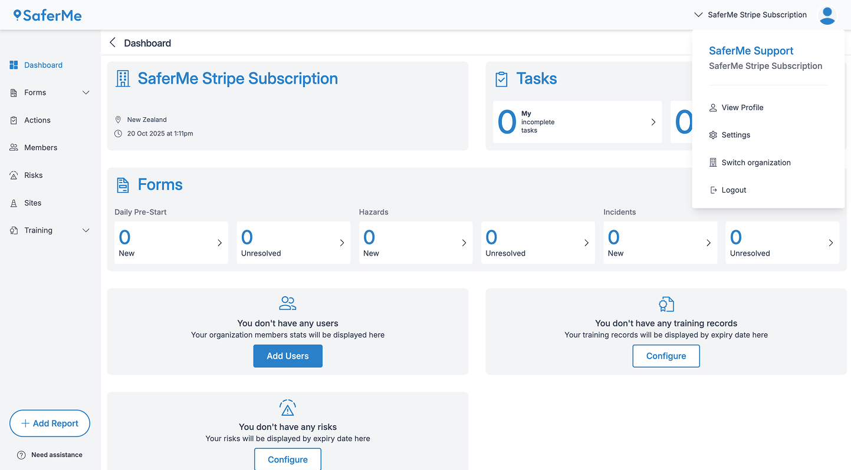Select View Profile from the menu
This screenshot has width=851, height=470.
743,107
